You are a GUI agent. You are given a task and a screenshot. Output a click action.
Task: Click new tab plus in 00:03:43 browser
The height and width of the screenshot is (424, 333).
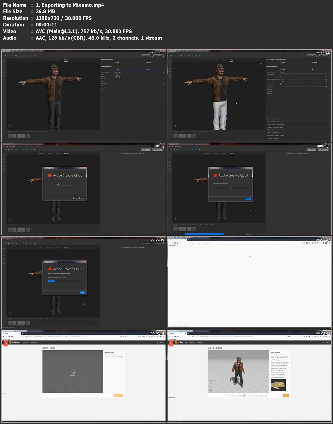pyautogui.click(x=188, y=334)
